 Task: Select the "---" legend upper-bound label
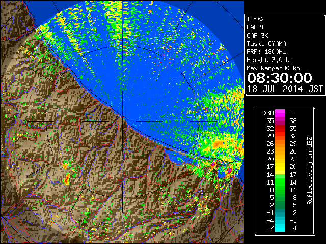pos(291,113)
